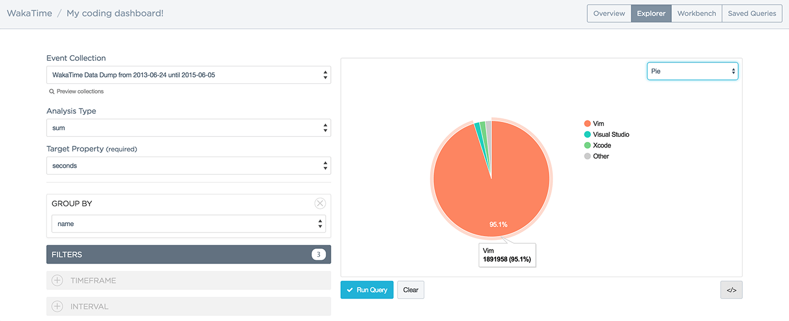Open the chart type dropdown showing Pie
Screen dimensions: 789x321
[692, 71]
